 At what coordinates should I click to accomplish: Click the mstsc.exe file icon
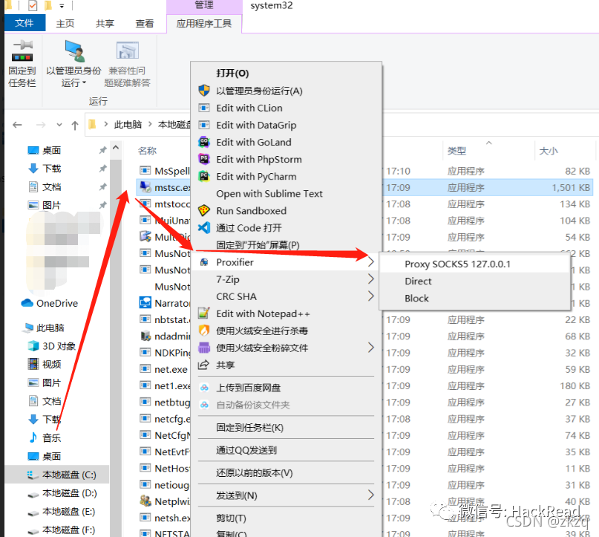[x=145, y=187]
